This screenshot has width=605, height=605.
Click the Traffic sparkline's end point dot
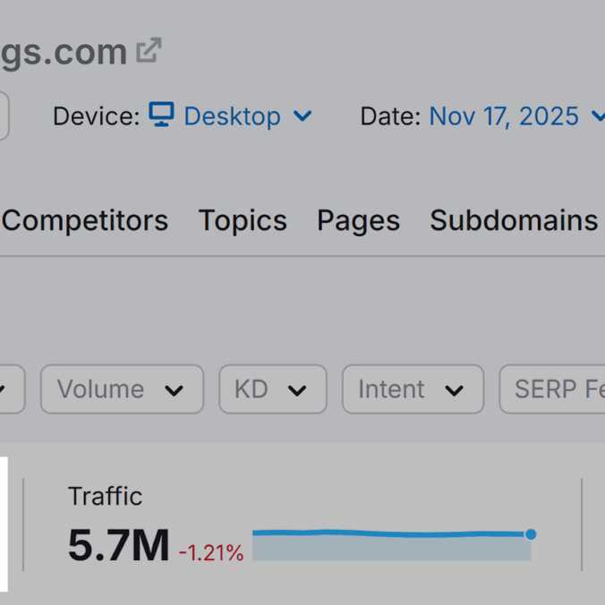pos(531,534)
